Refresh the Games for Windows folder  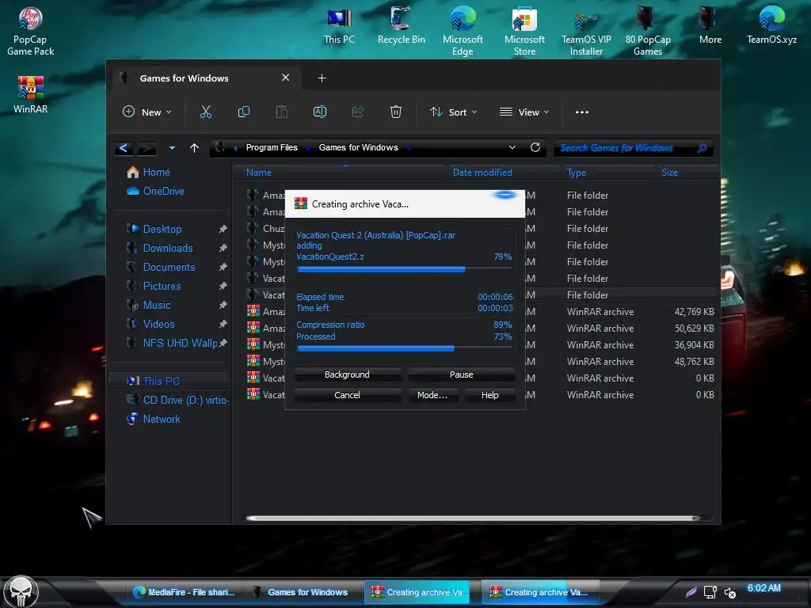535,147
